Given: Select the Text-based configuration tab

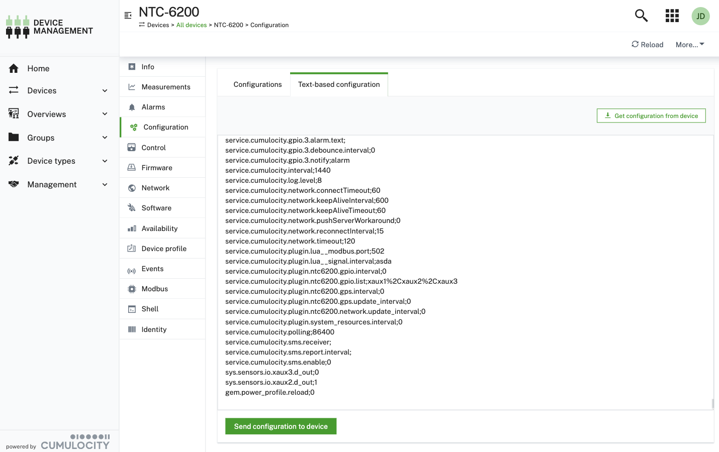Looking at the screenshot, I should (339, 84).
